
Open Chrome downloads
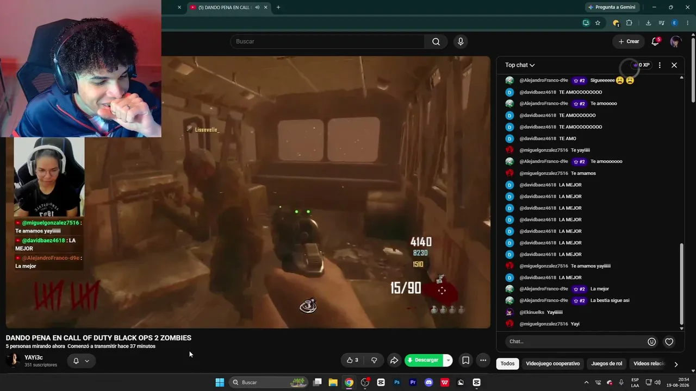[x=648, y=23]
